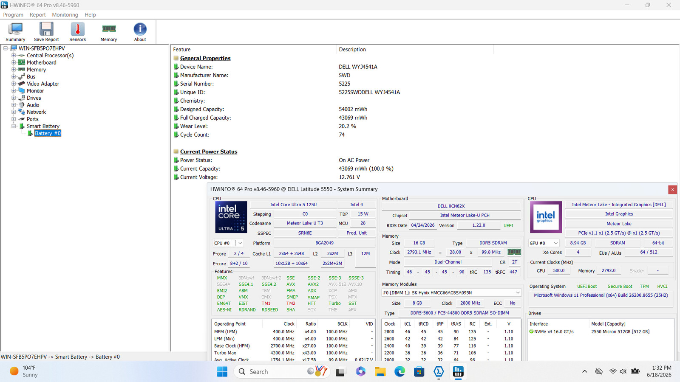Click the "General Properties" section heading
680x382 pixels.
click(205, 58)
